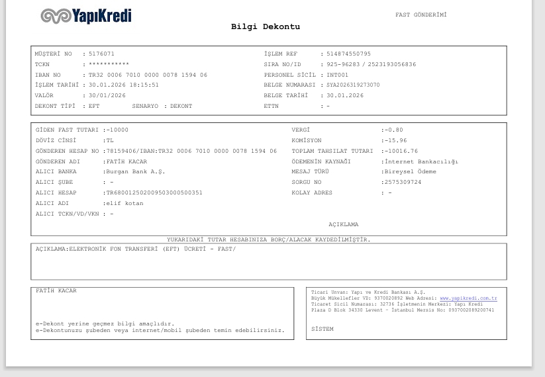Click the komisyon value -15.96
This screenshot has height=377, width=545.
(395, 140)
